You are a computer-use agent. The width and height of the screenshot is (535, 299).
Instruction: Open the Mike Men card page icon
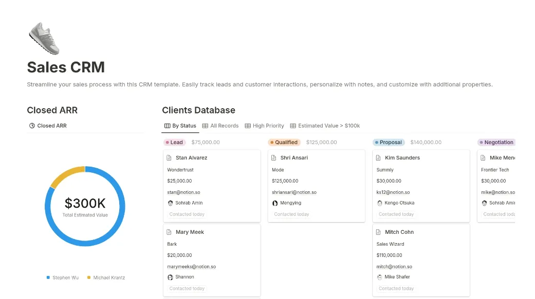(x=483, y=157)
